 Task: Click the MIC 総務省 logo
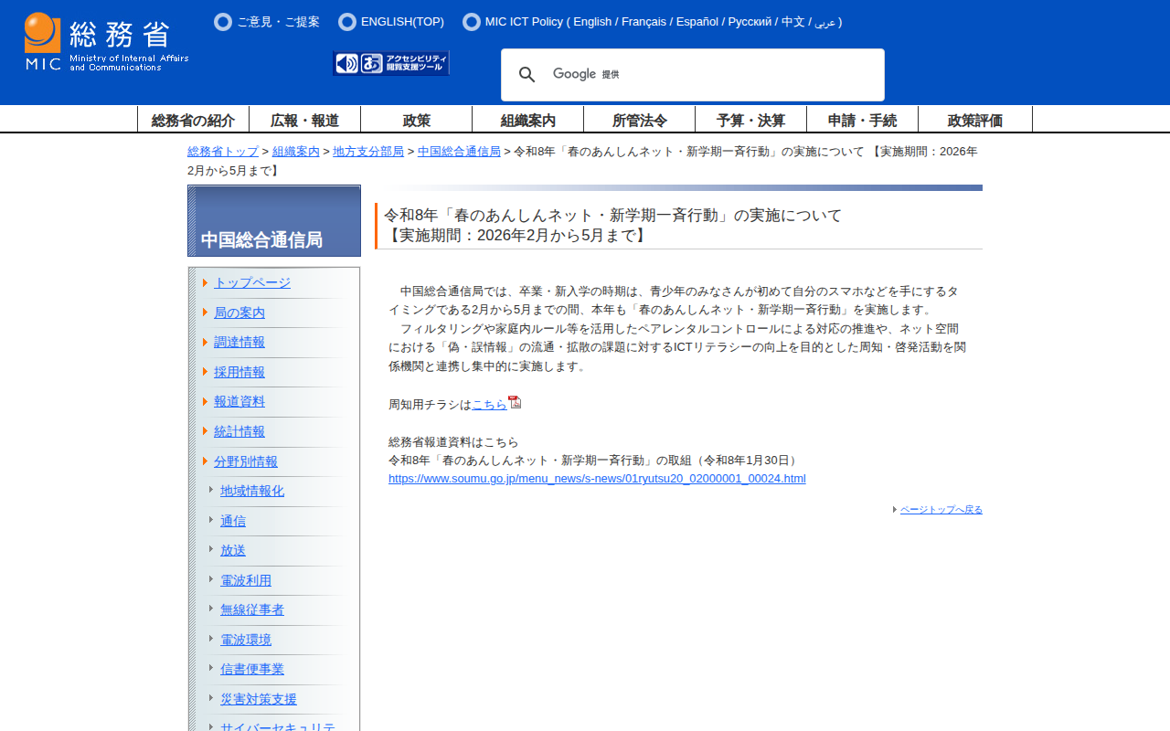106,42
